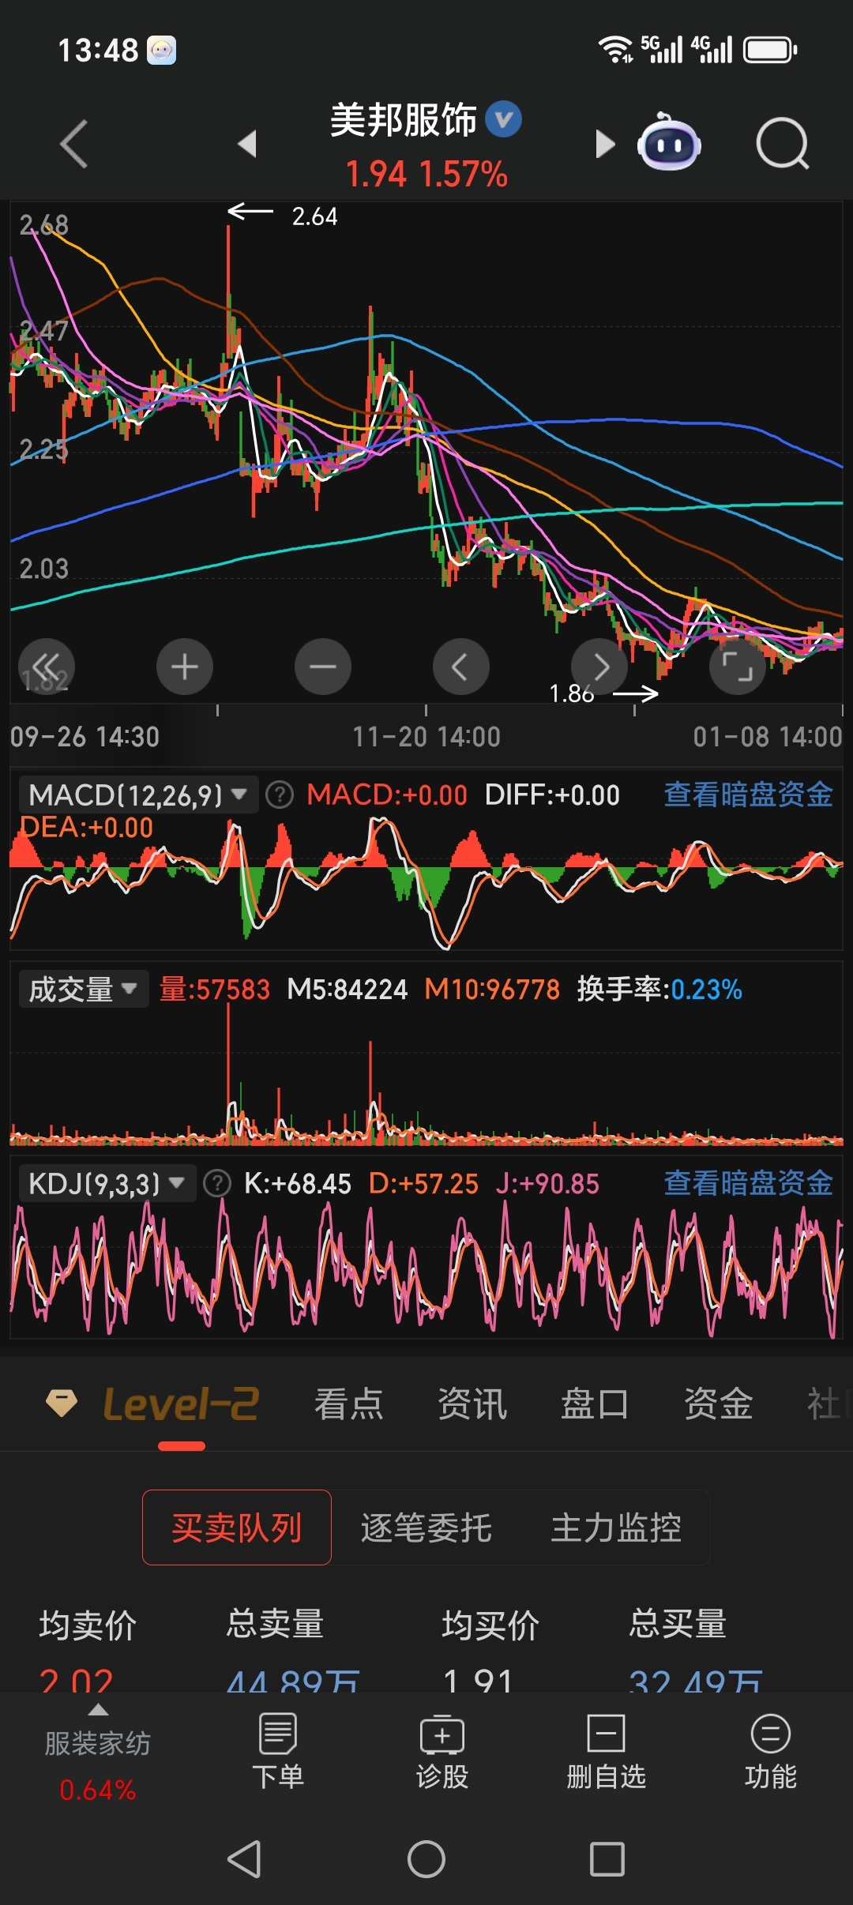The width and height of the screenshot is (853, 1905).
Task: Tap sector change 0.64% value
Action: click(x=98, y=1790)
